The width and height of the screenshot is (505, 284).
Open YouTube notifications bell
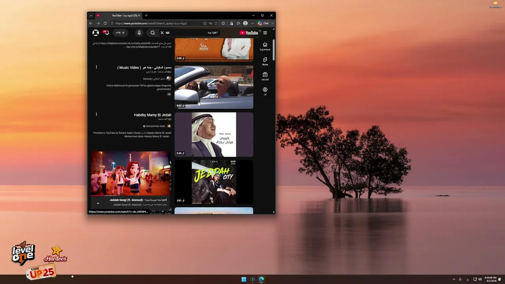click(x=105, y=32)
